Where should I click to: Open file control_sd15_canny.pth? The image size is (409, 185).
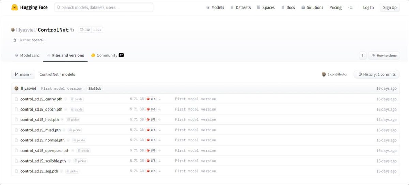point(41,99)
